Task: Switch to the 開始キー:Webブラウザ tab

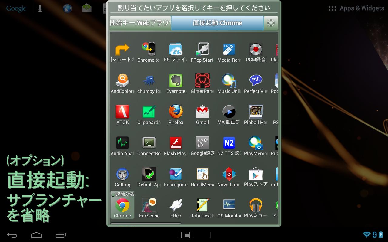Action: click(141, 23)
